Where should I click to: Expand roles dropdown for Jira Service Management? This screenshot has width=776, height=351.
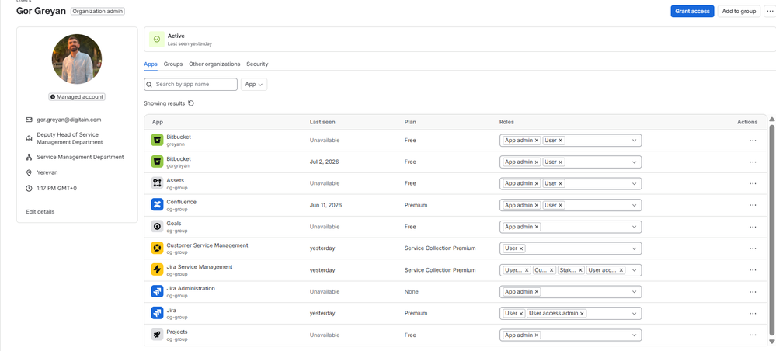[634, 270]
